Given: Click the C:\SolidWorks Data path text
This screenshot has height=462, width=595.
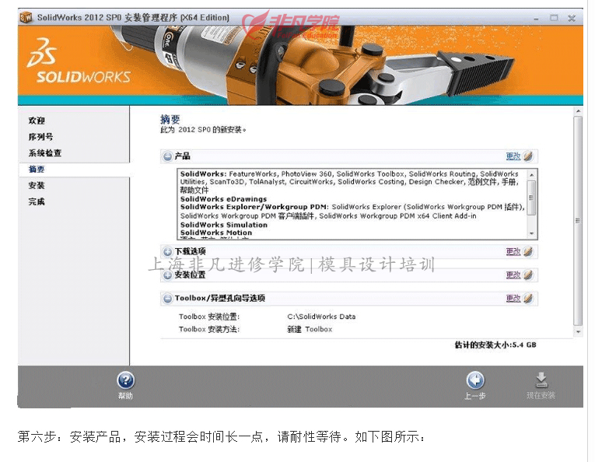Looking at the screenshot, I should pyautogui.click(x=321, y=317).
